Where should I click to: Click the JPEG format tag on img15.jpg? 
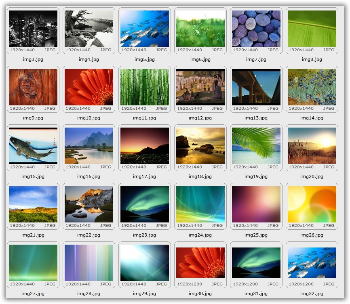coord(50,167)
